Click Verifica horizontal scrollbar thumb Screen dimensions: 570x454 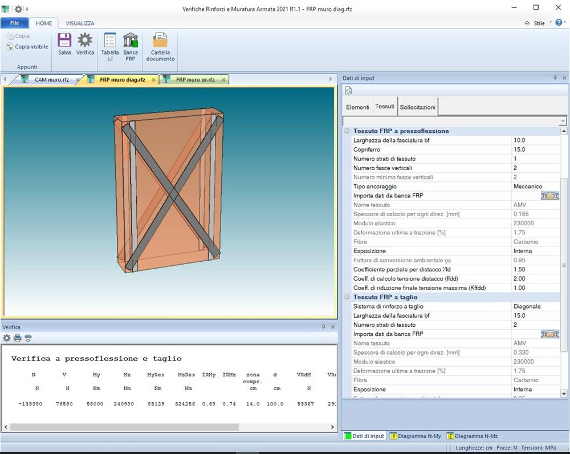[x=124, y=427]
